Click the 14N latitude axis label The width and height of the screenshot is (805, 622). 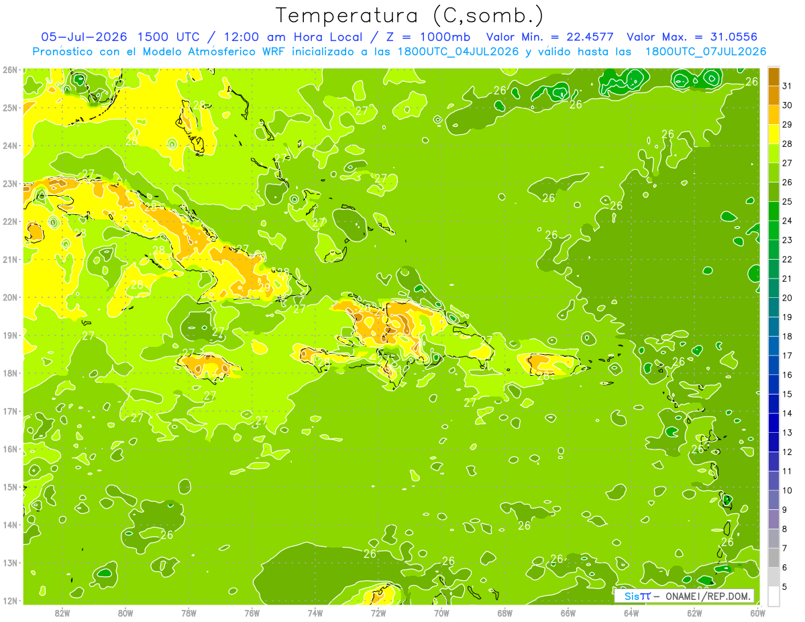click(10, 525)
